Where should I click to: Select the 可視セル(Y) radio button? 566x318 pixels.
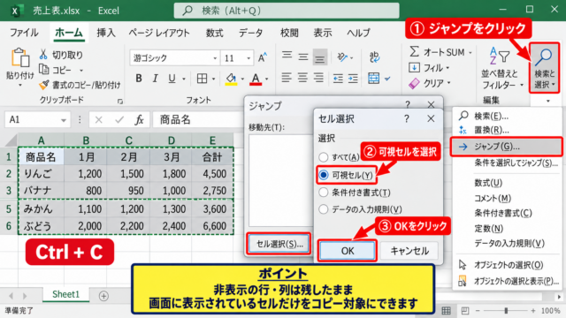pos(324,175)
